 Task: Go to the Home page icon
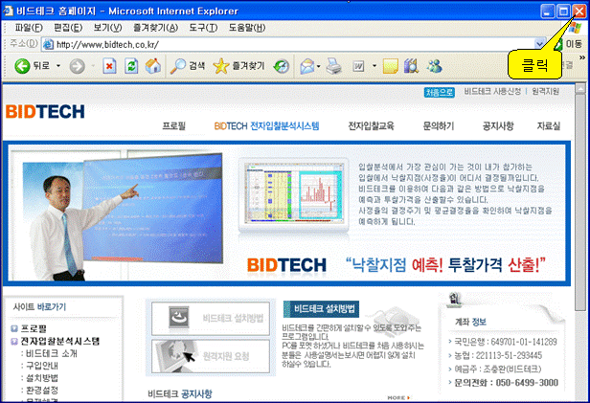coord(153,66)
